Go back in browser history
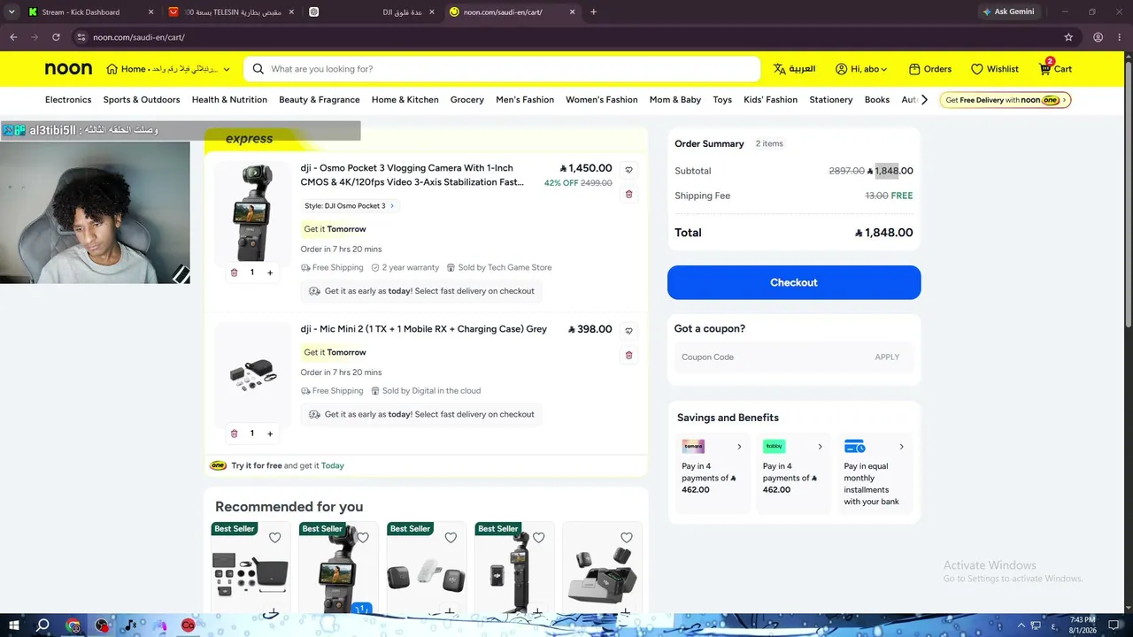This screenshot has height=637, width=1133. tap(13, 37)
